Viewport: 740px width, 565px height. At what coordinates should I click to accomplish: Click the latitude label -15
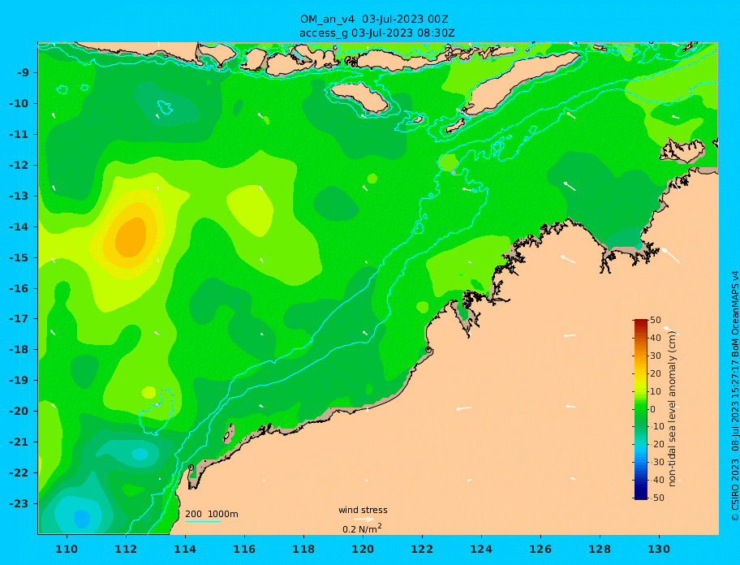(19, 257)
